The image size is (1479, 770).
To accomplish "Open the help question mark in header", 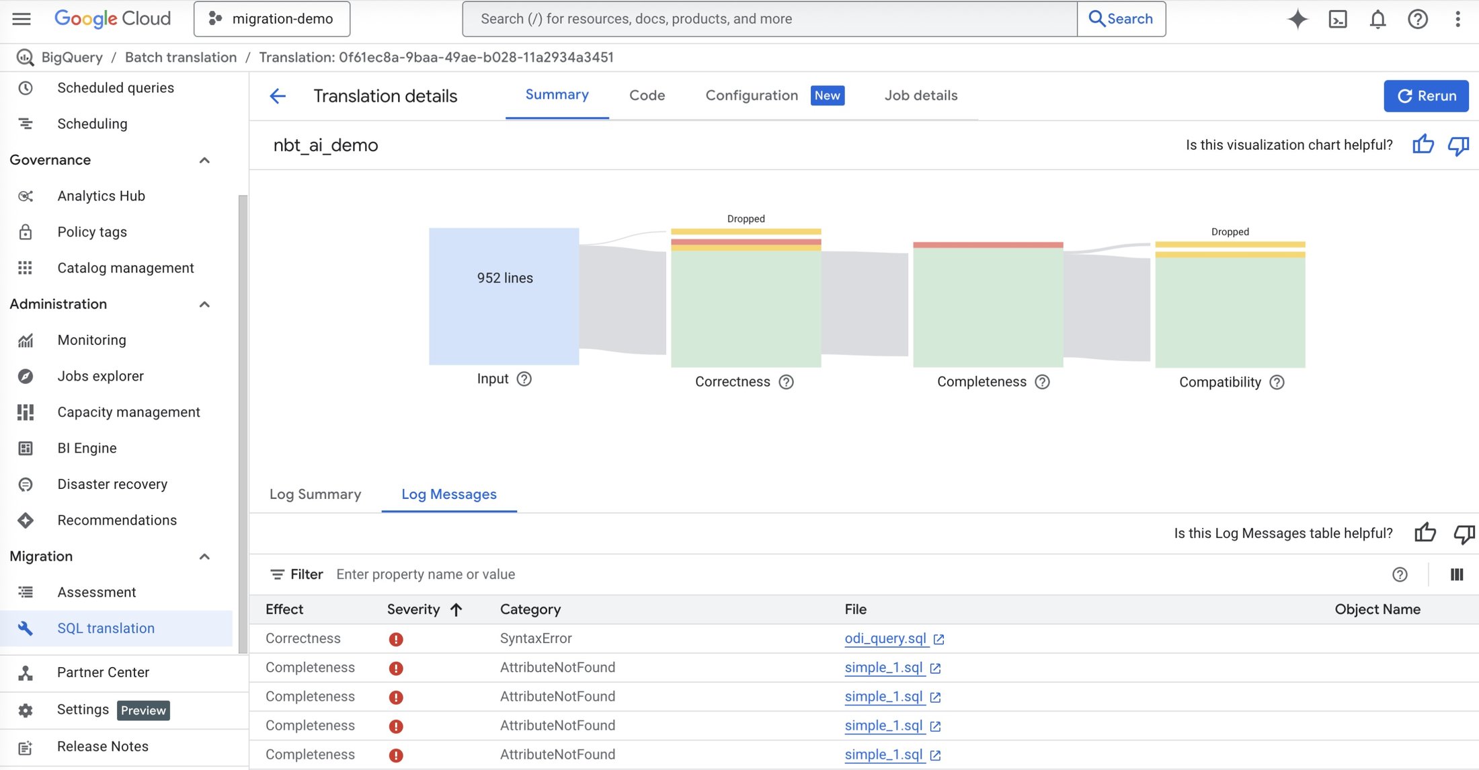I will 1418,19.
